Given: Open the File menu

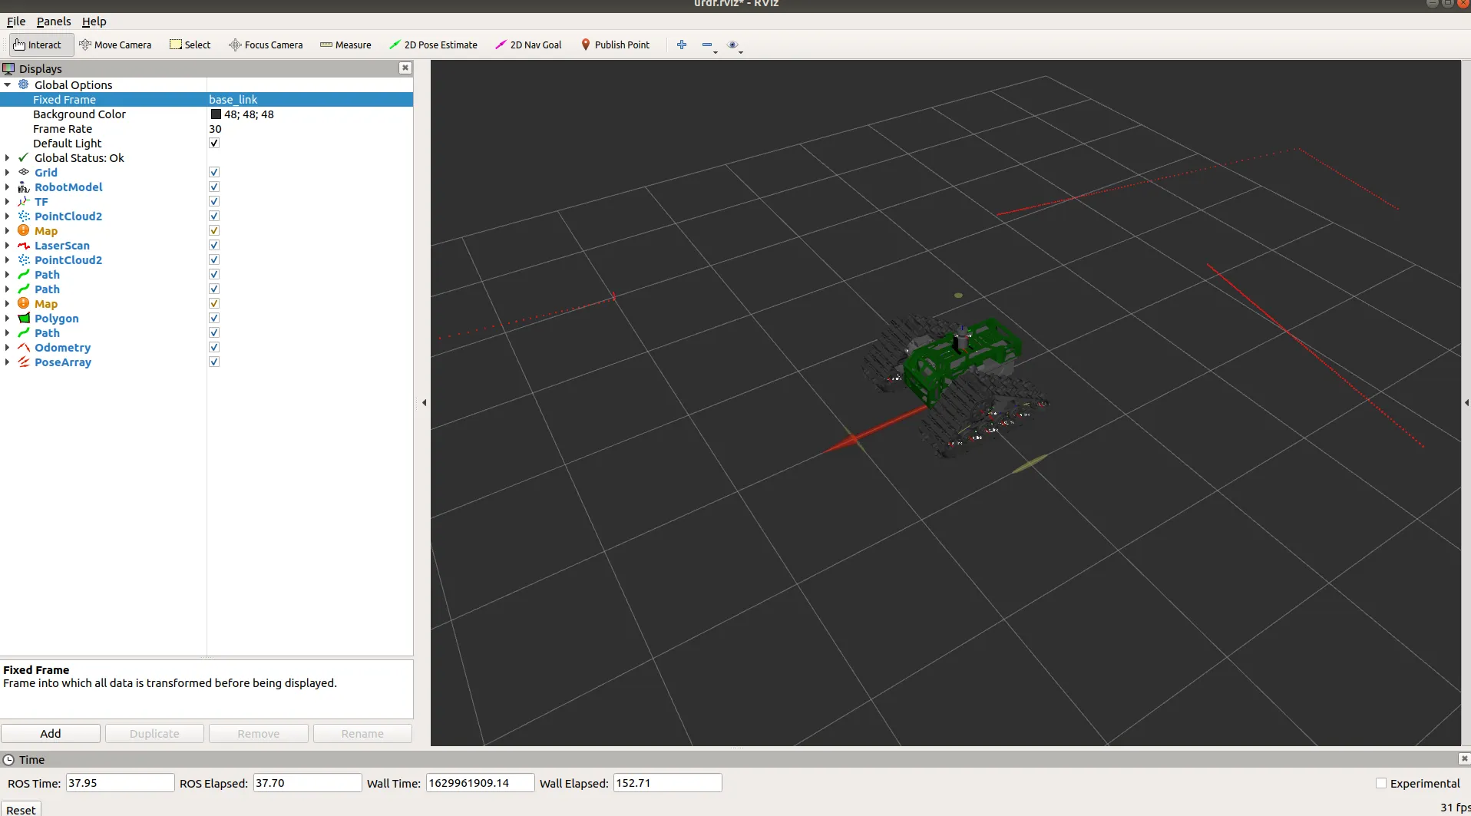Looking at the screenshot, I should (x=16, y=21).
